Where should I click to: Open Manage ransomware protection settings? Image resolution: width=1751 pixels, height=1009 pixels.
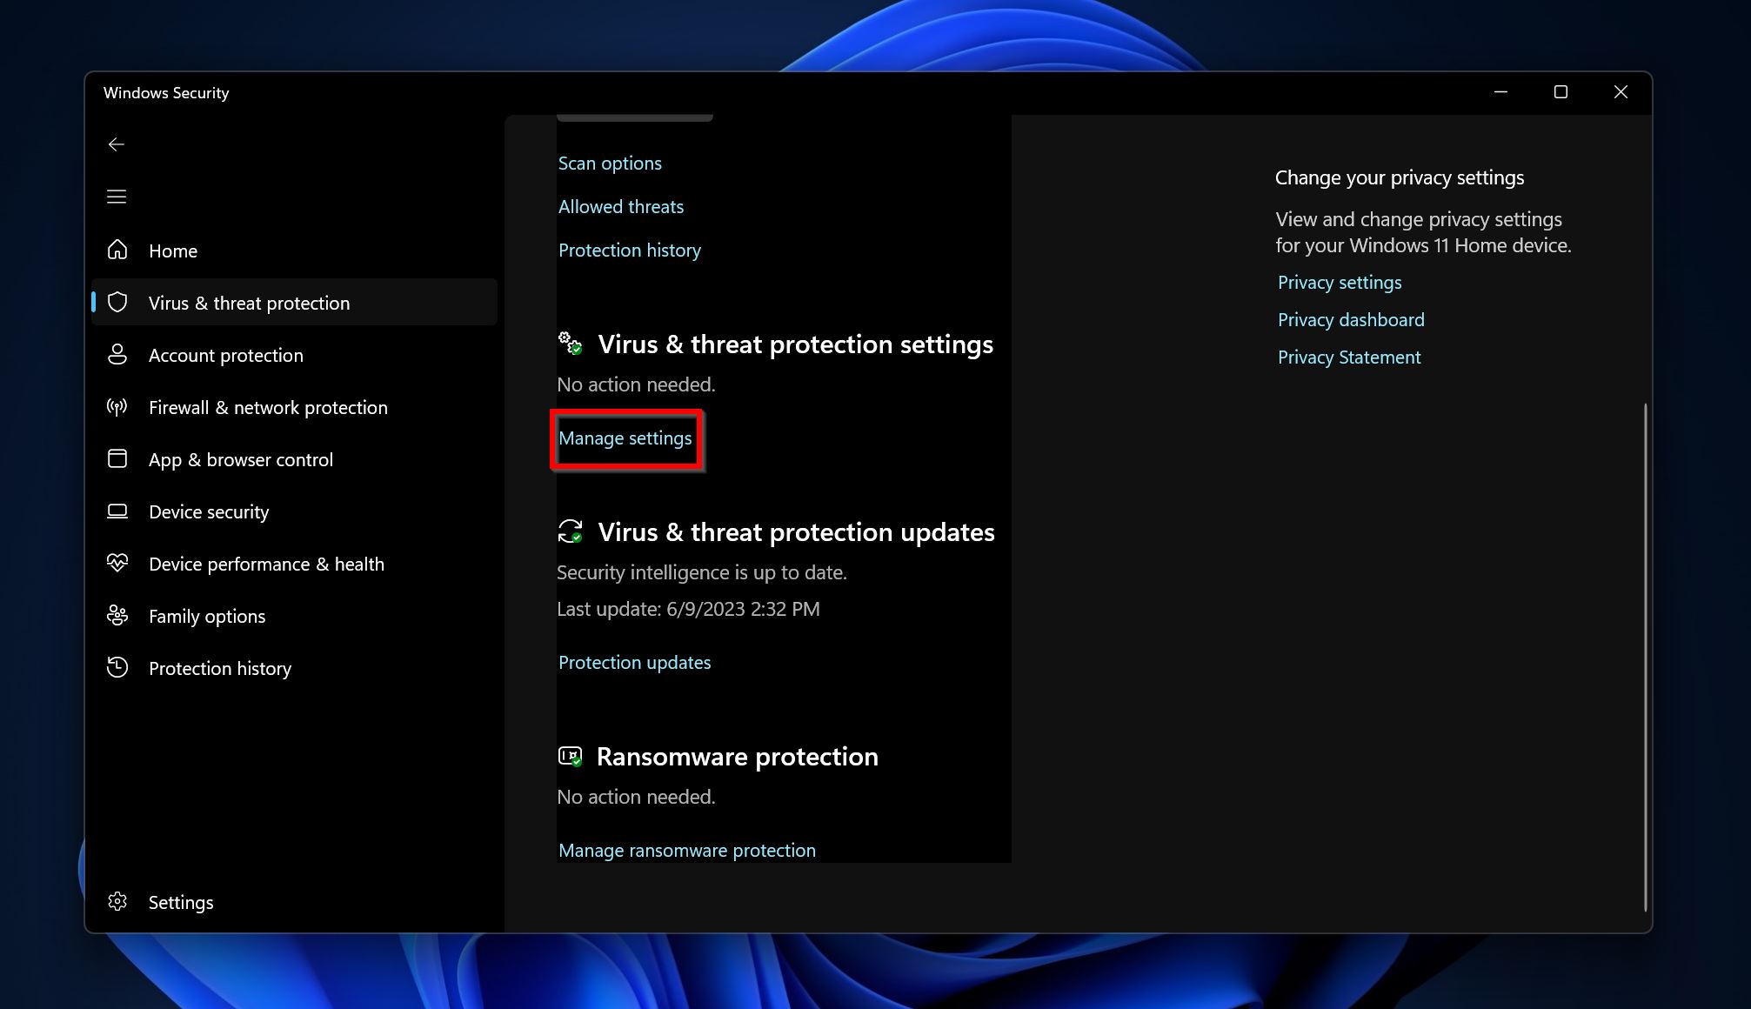tap(686, 850)
